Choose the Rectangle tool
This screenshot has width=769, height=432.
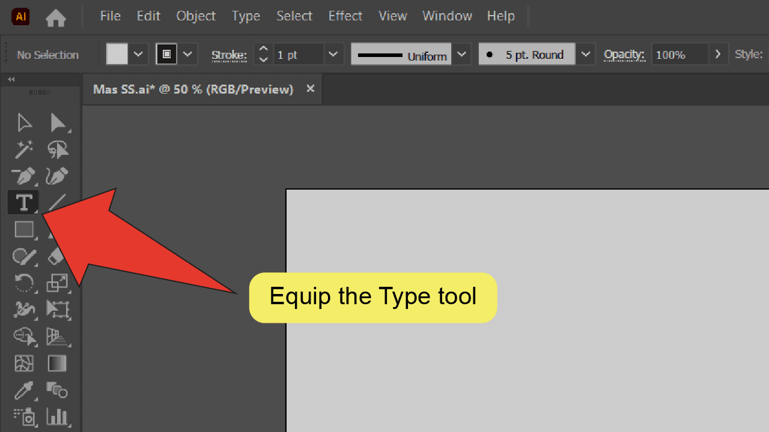click(24, 230)
